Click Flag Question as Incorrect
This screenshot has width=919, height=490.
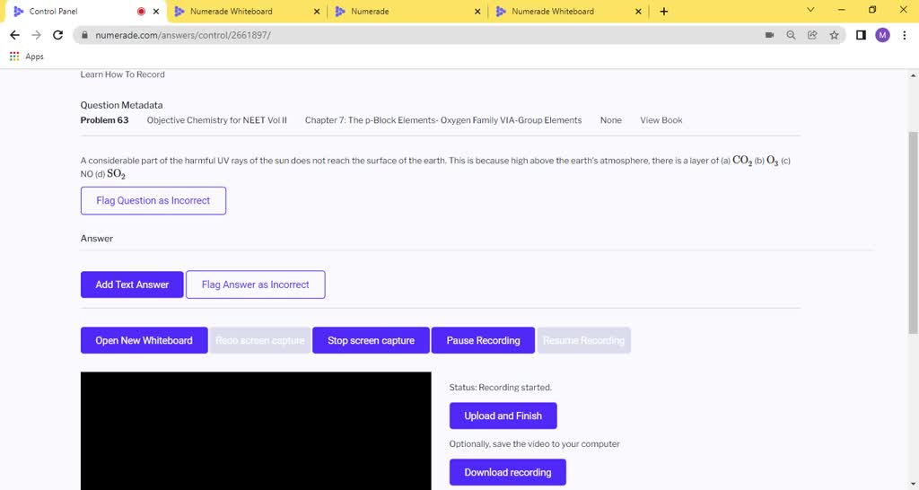pyautogui.click(x=153, y=201)
